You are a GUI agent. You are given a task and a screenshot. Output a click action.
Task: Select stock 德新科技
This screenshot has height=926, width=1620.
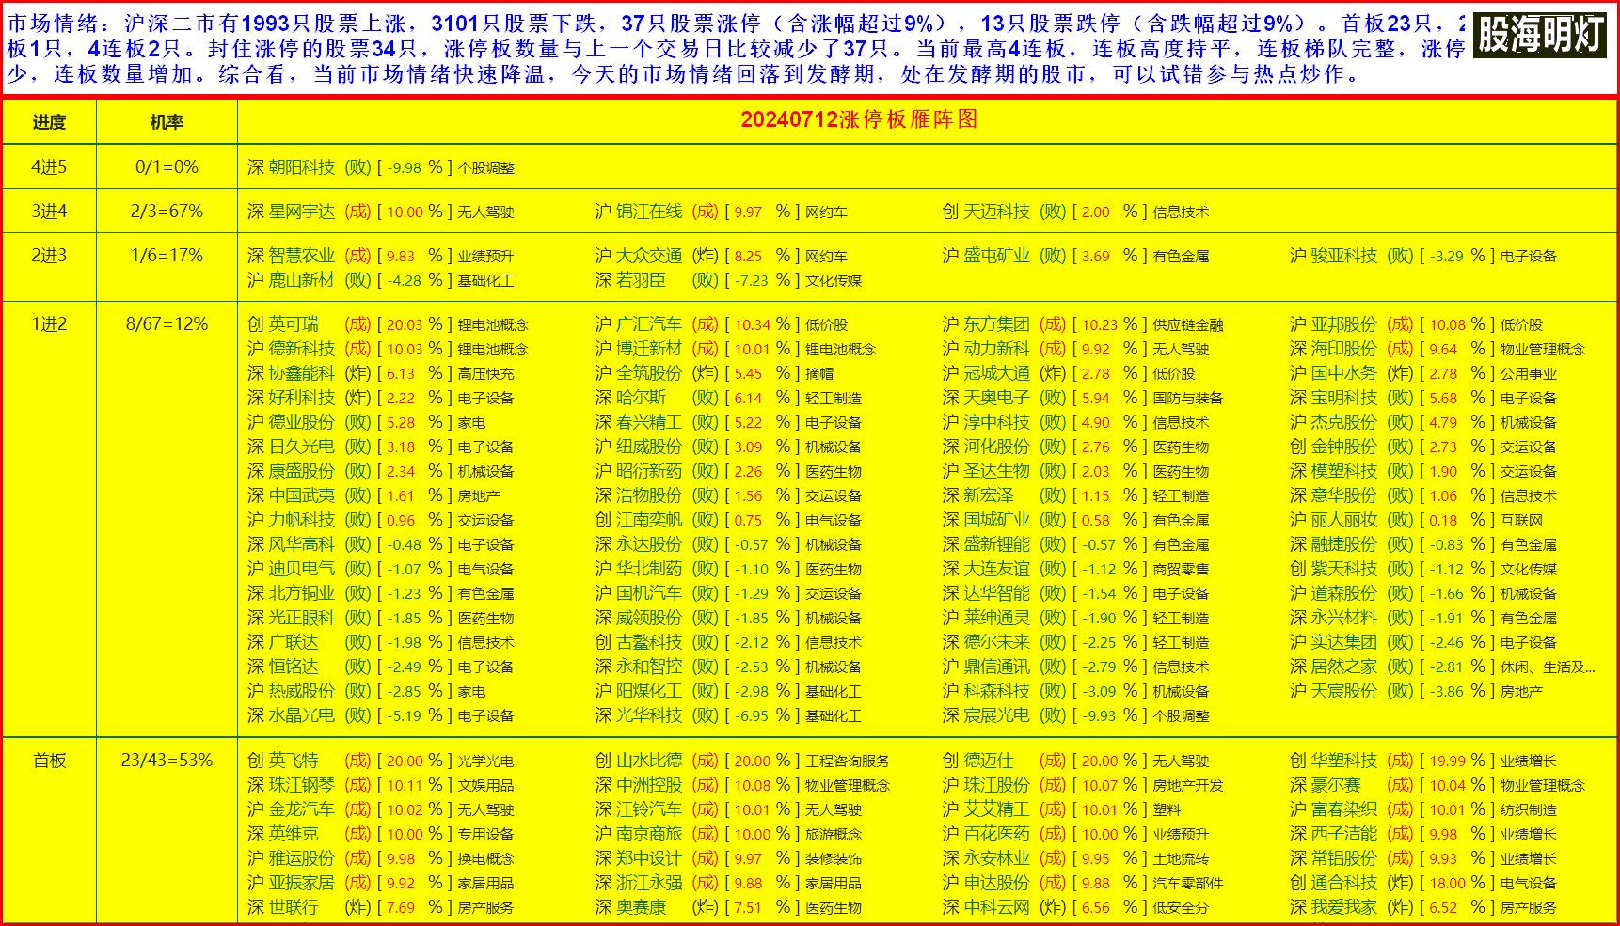pyautogui.click(x=301, y=349)
